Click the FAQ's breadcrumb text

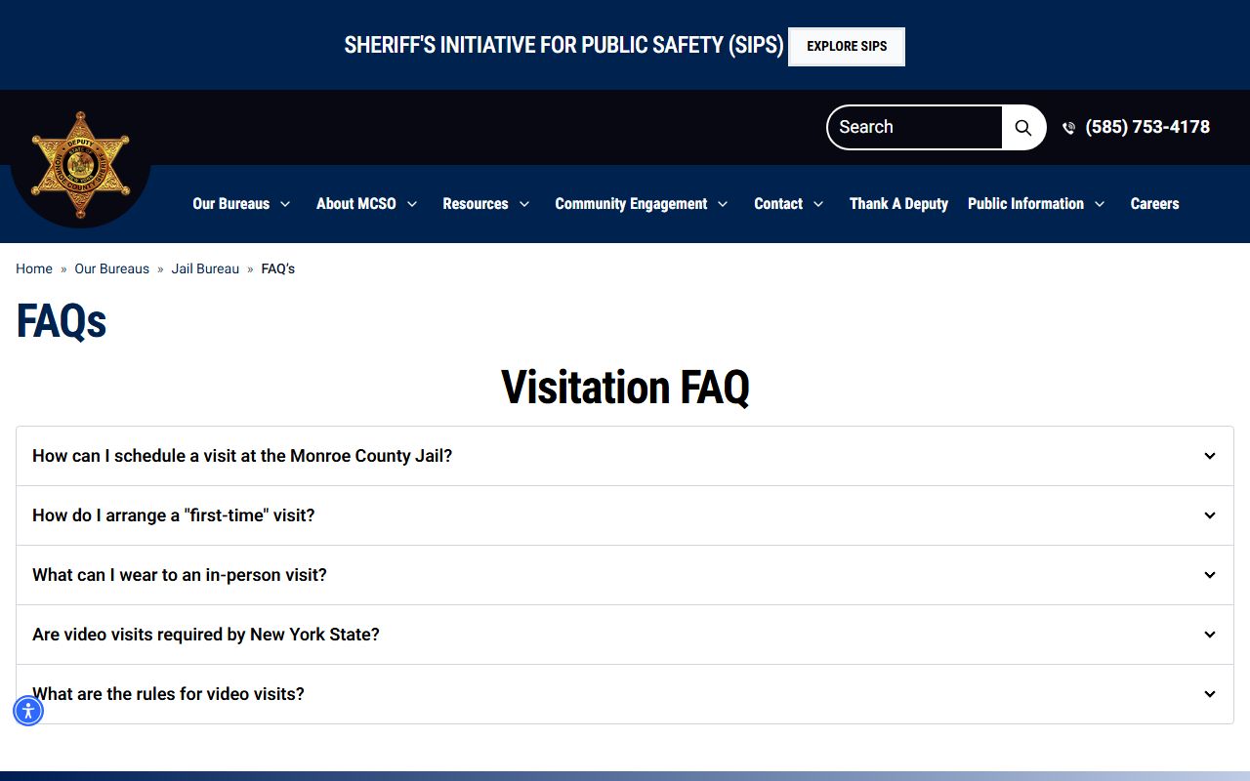(x=278, y=268)
